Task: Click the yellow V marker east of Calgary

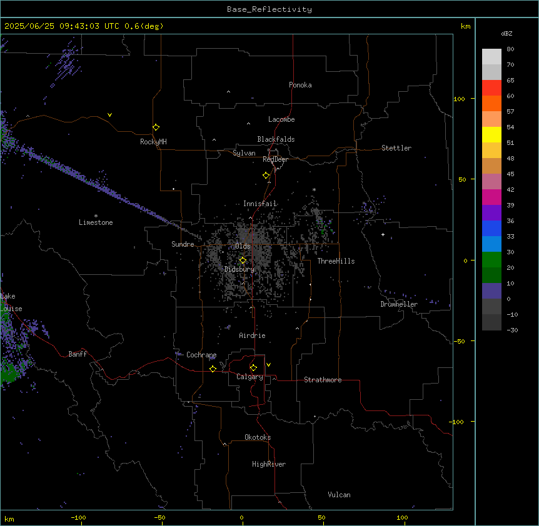Action: 268,365
